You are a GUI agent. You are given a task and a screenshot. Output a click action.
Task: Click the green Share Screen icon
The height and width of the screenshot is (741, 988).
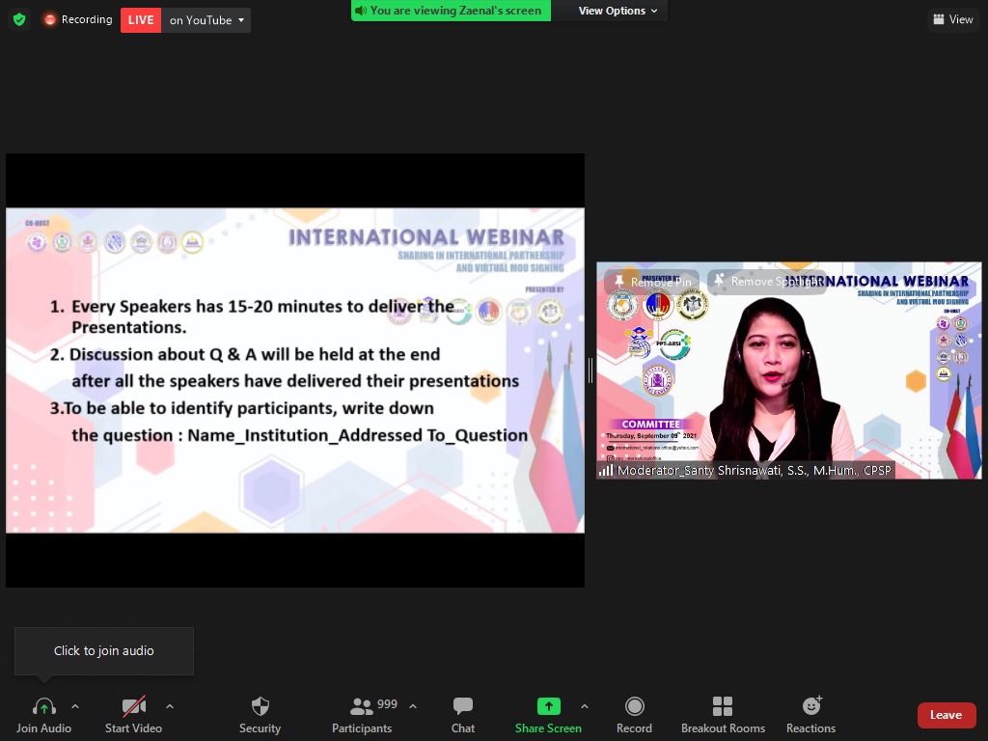pyautogui.click(x=548, y=706)
